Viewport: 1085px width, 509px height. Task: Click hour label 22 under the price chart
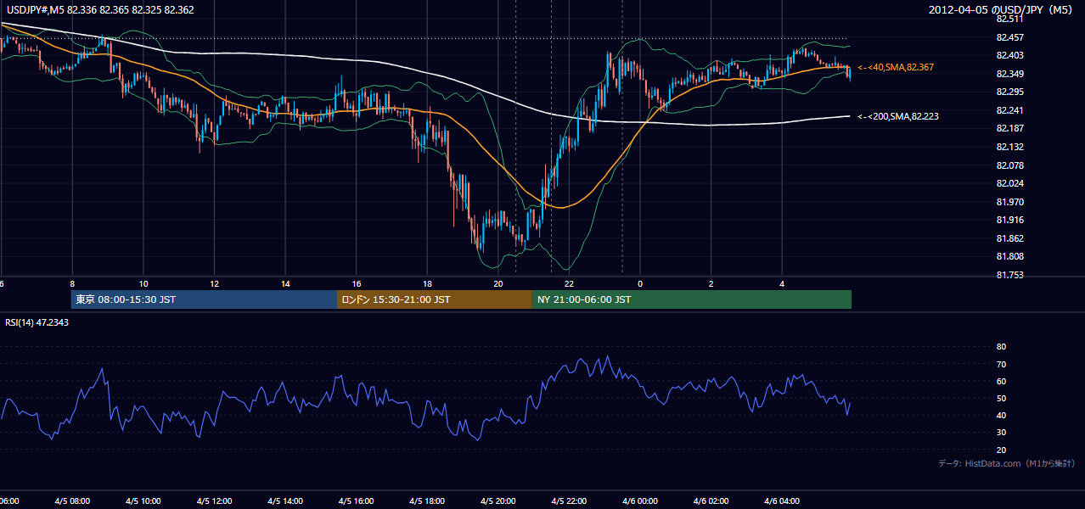tap(569, 284)
